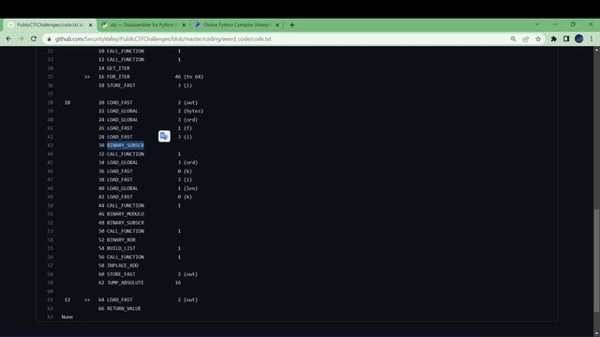This screenshot has width=600, height=337.
Task: Click FOR_ITER at offset 16
Action: pyautogui.click(x=118, y=77)
